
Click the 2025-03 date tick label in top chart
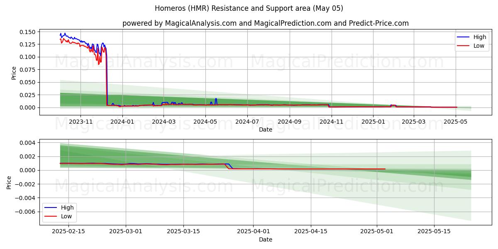414,122
